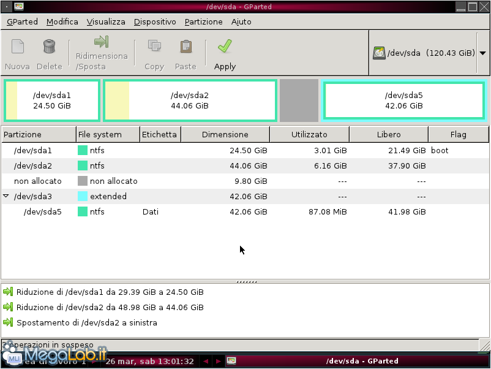Screen dimensions: 491x369
Task: Click the Ridimensiona/Sposta arrow icon
Action: tap(101, 42)
